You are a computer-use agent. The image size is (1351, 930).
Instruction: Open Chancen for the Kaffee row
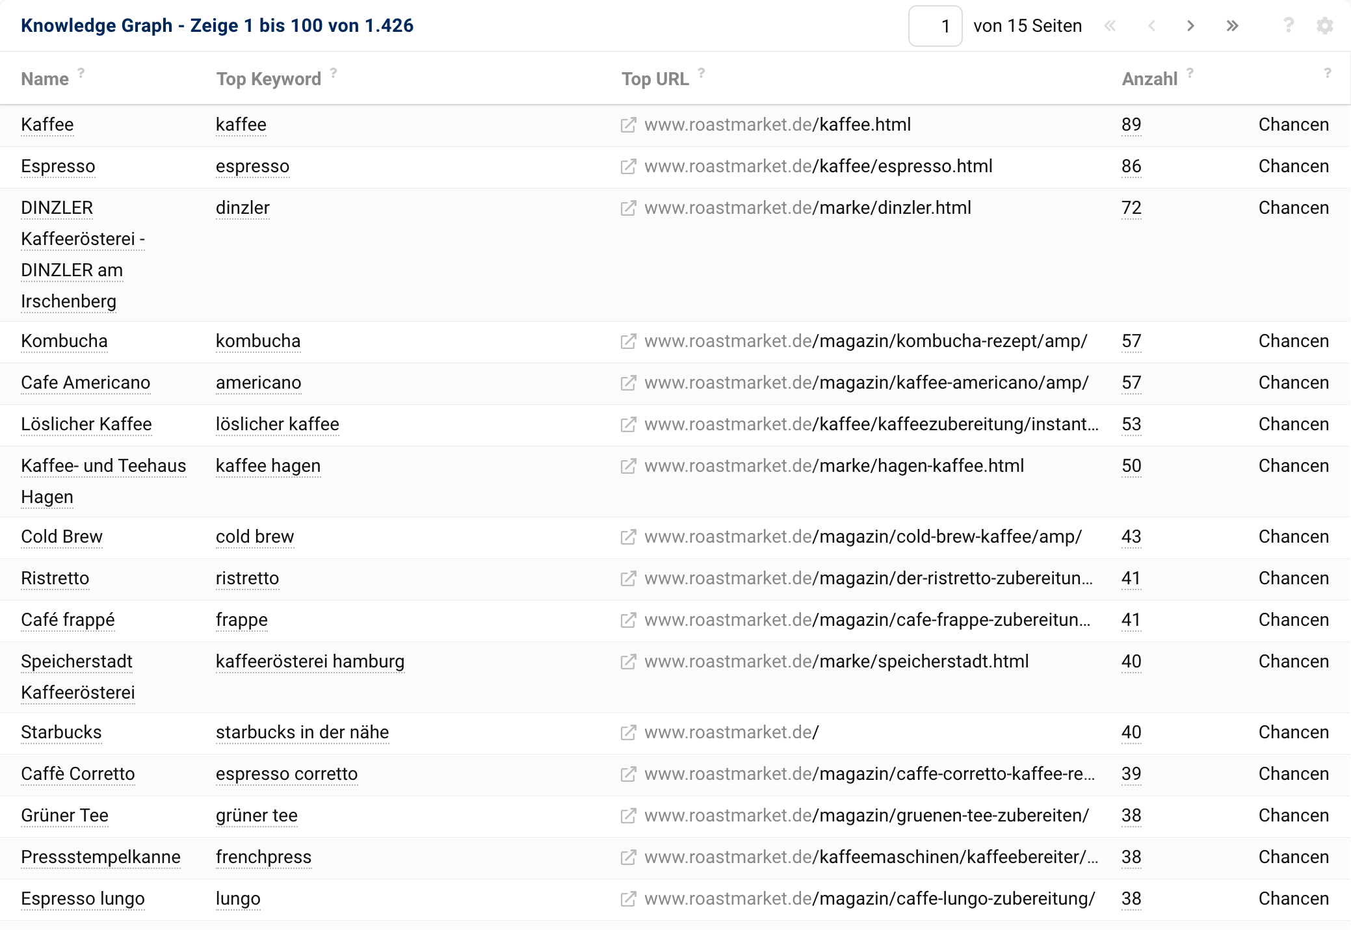(x=1293, y=125)
